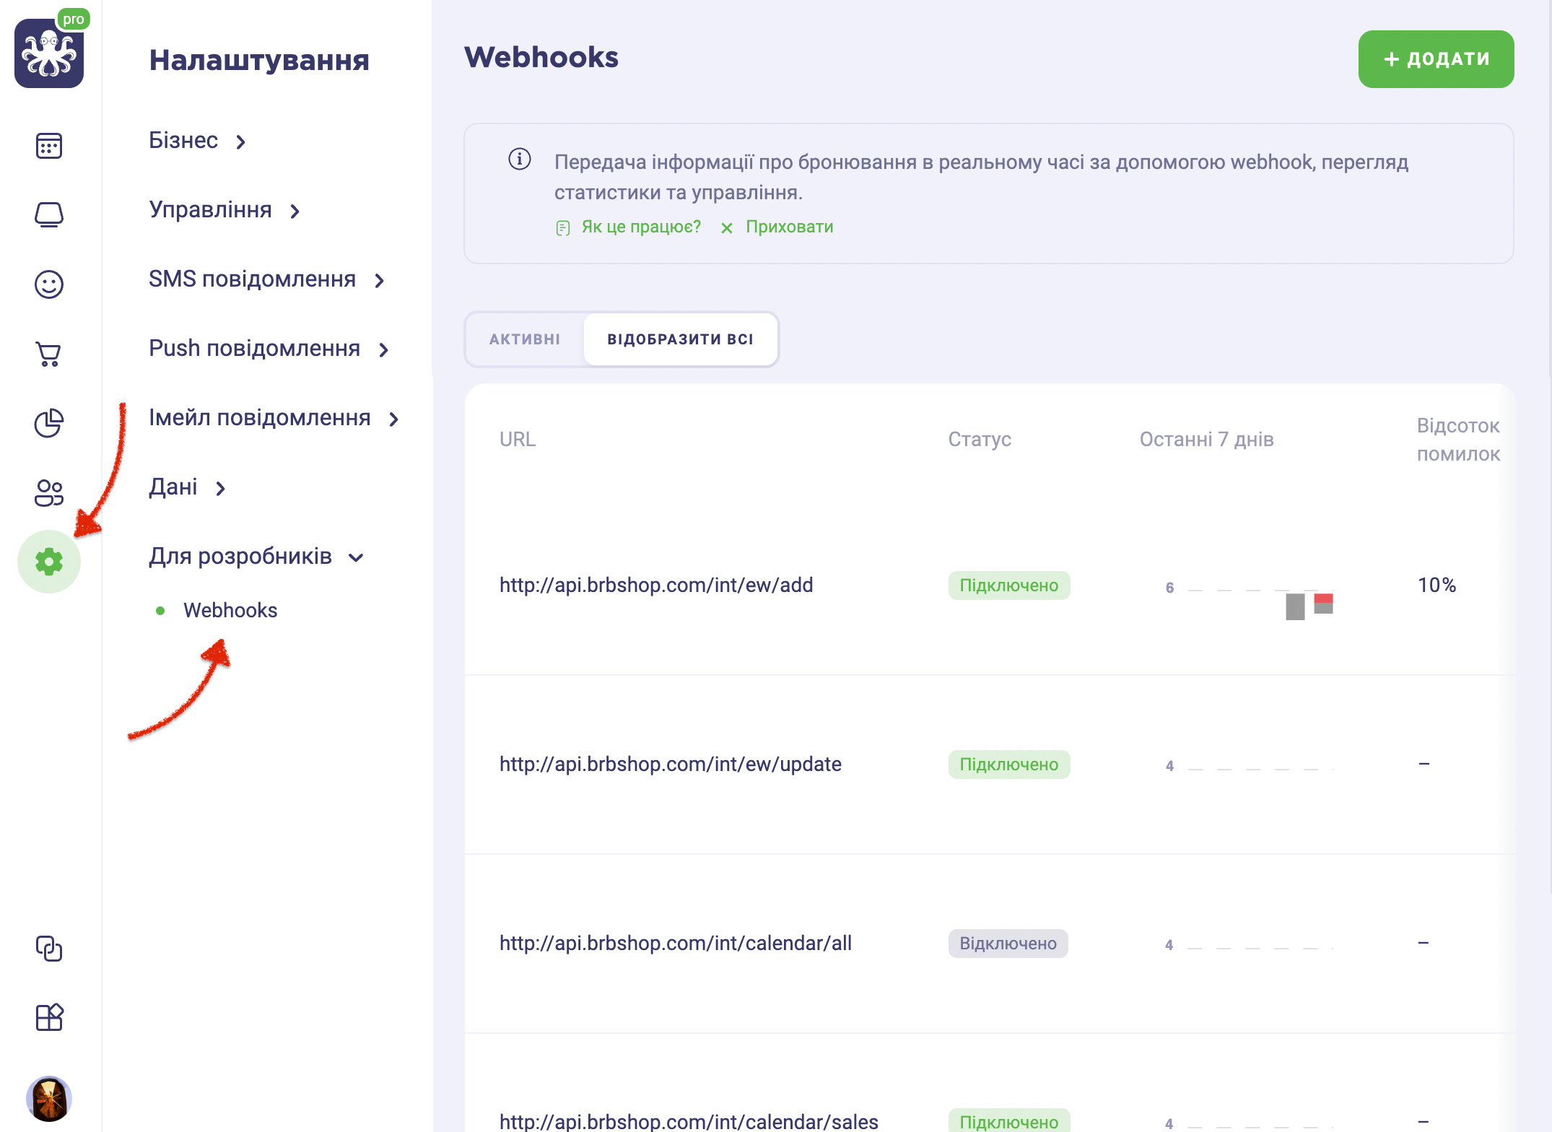Click the document icon beside Як це працює
Image resolution: width=1552 pixels, height=1132 pixels.
pyautogui.click(x=563, y=228)
